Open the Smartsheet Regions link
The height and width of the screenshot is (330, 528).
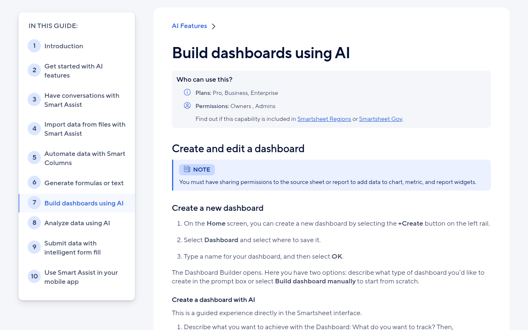coord(324,119)
